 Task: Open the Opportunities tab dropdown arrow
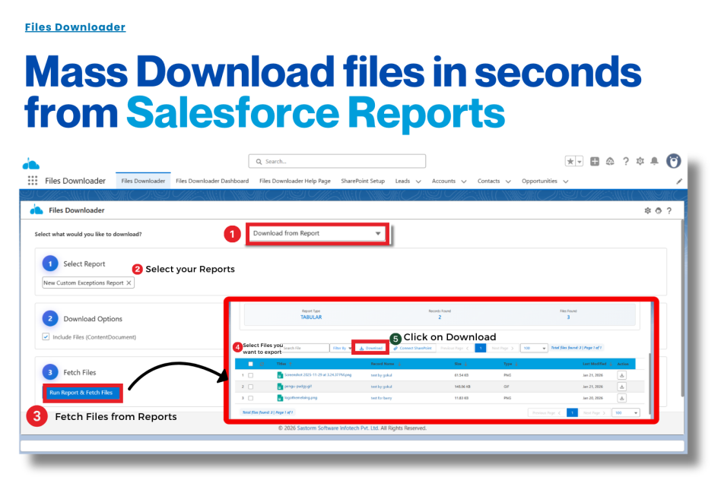coord(566,182)
